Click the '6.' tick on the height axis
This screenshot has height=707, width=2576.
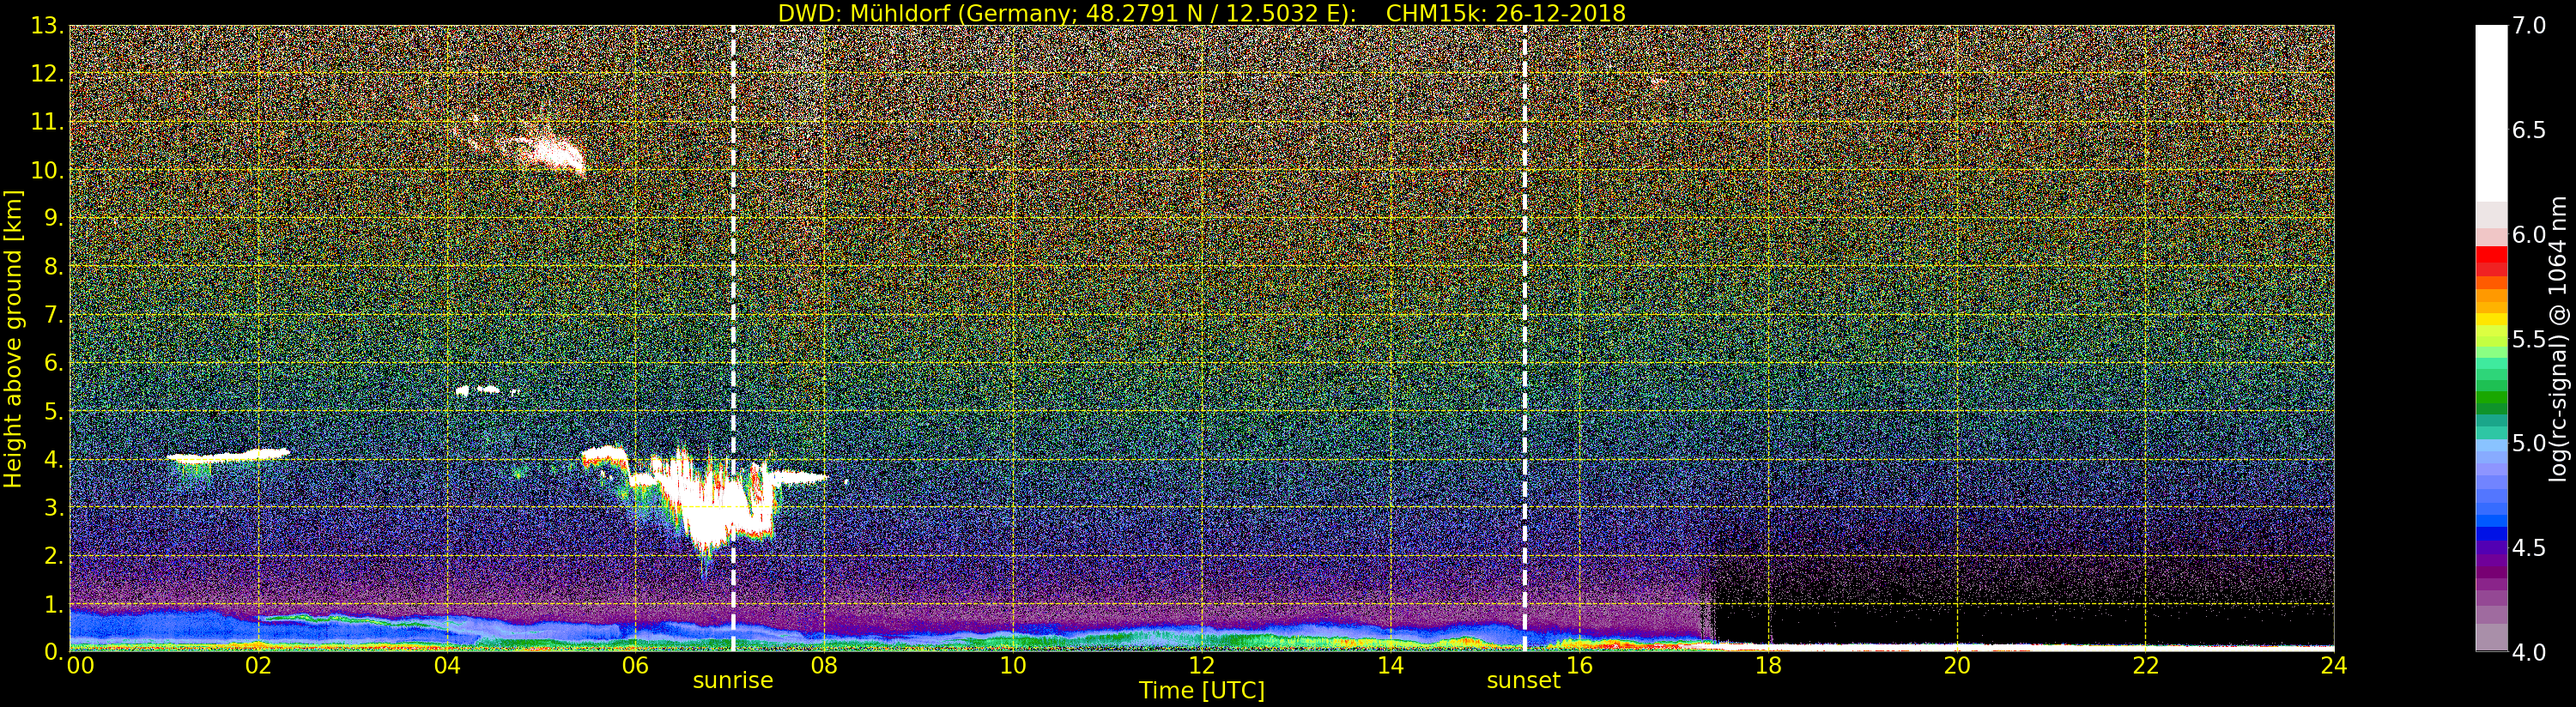coord(53,363)
